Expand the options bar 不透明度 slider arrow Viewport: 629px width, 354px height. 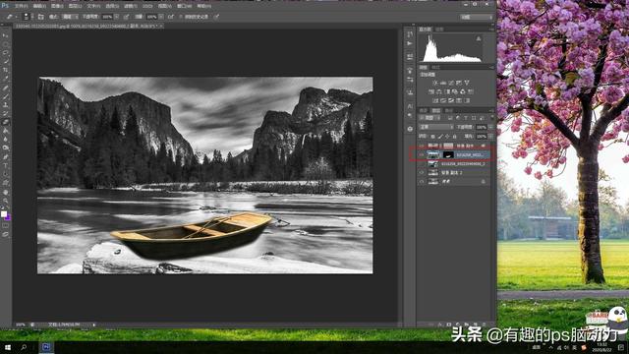coord(116,17)
